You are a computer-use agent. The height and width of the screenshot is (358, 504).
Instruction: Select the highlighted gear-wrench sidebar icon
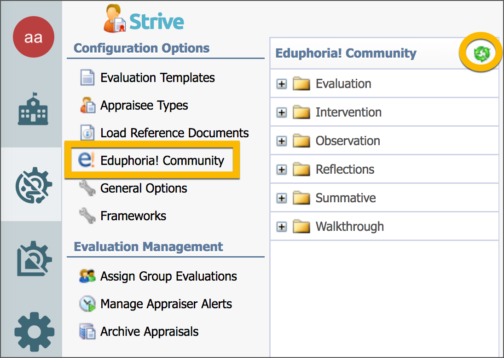(x=34, y=185)
